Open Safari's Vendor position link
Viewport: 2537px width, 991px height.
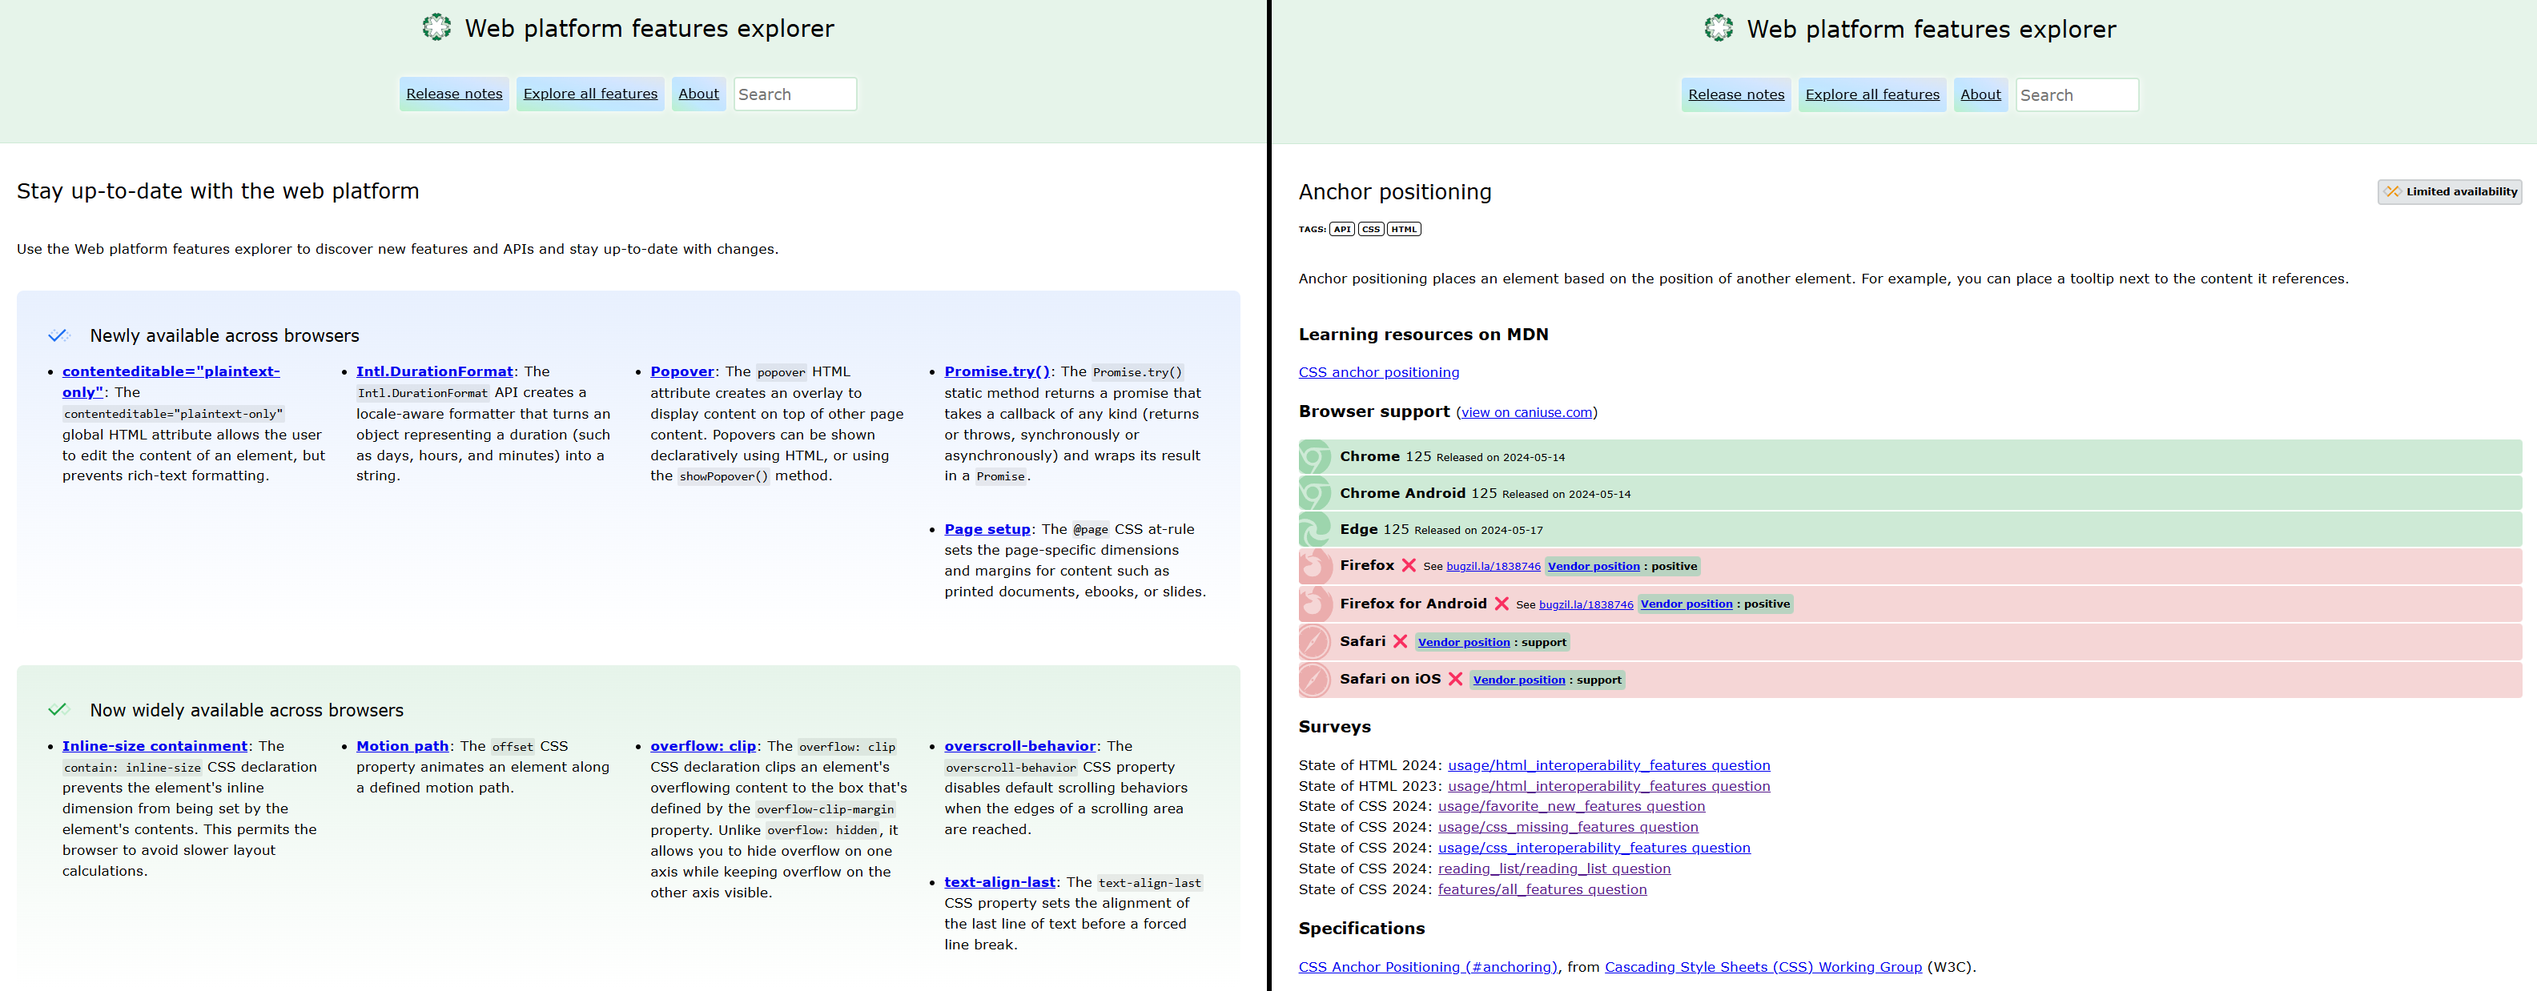[1465, 642]
